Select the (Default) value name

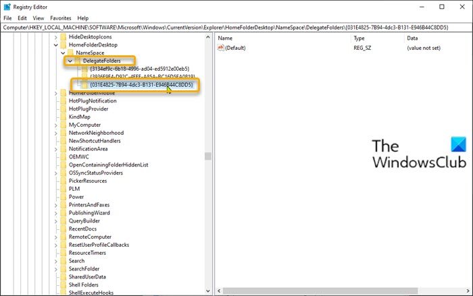tap(235, 48)
